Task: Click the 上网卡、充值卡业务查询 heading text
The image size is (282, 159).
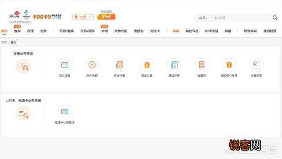Action: [x=23, y=101]
